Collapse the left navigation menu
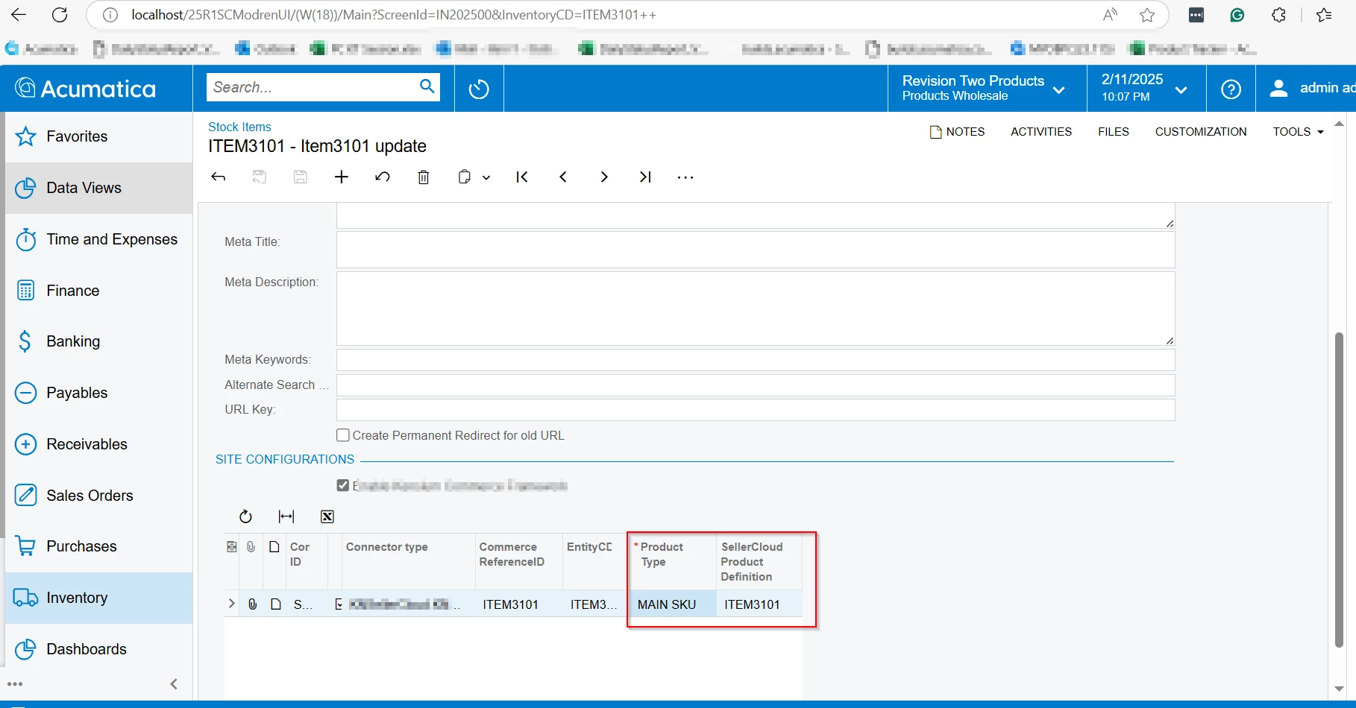 [174, 683]
